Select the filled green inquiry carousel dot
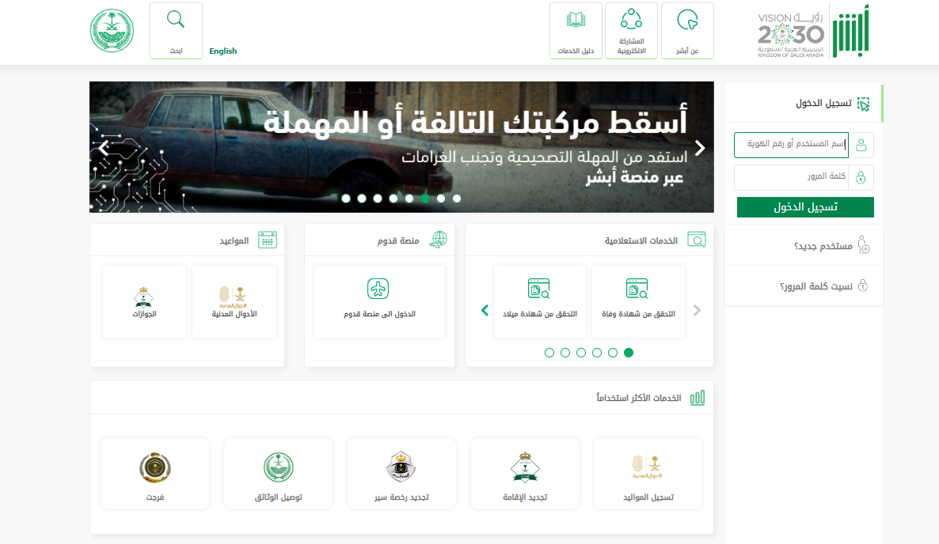The width and height of the screenshot is (939, 544). pos(628,353)
